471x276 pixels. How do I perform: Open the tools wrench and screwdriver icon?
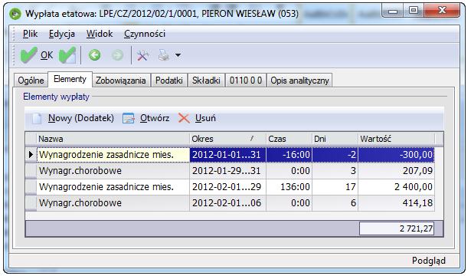pyautogui.click(x=143, y=55)
